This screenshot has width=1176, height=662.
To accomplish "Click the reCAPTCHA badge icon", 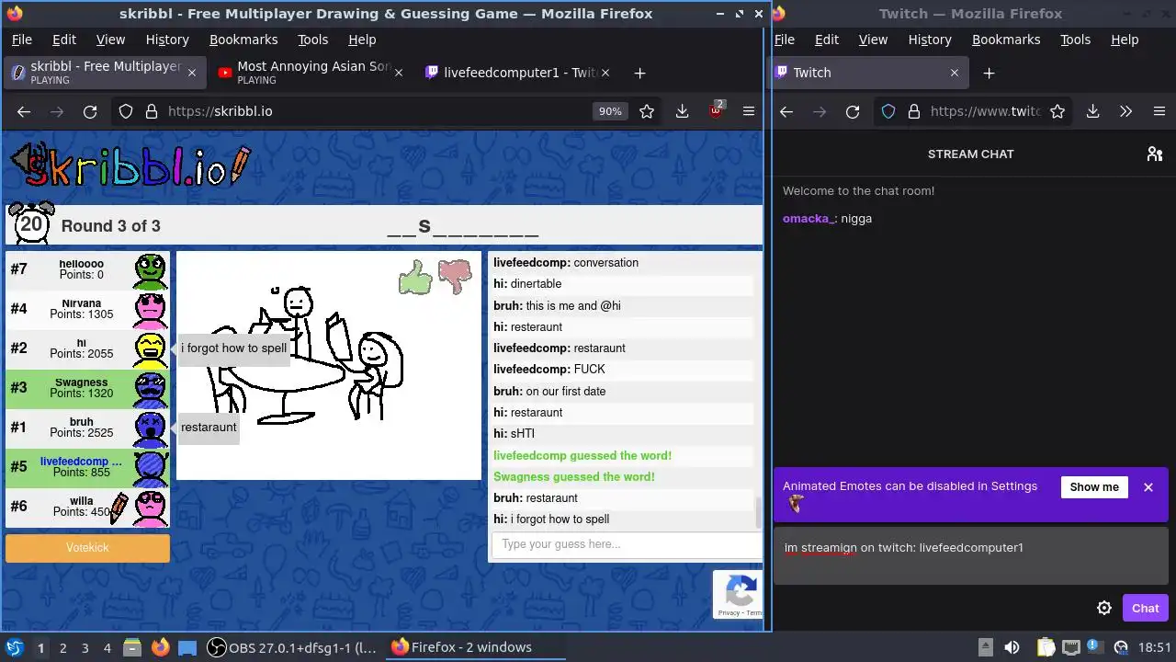I will click(x=741, y=591).
